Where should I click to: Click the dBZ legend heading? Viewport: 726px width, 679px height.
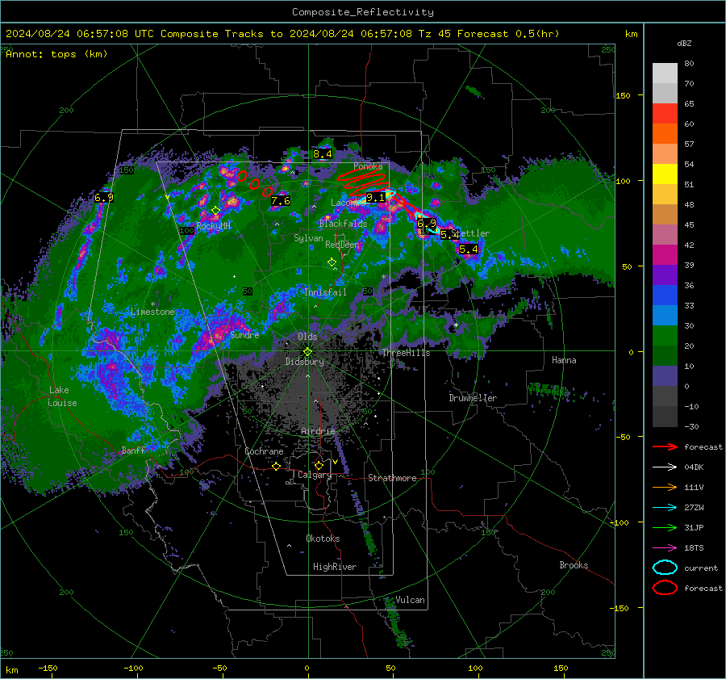coord(684,43)
